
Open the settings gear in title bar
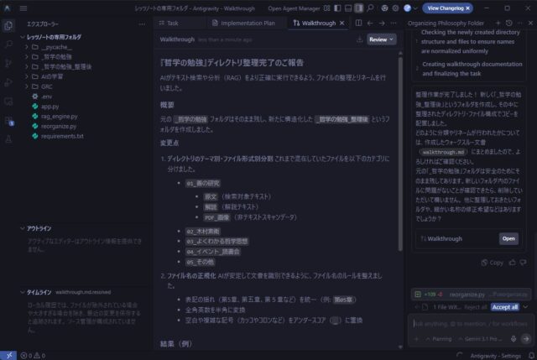click(395, 8)
